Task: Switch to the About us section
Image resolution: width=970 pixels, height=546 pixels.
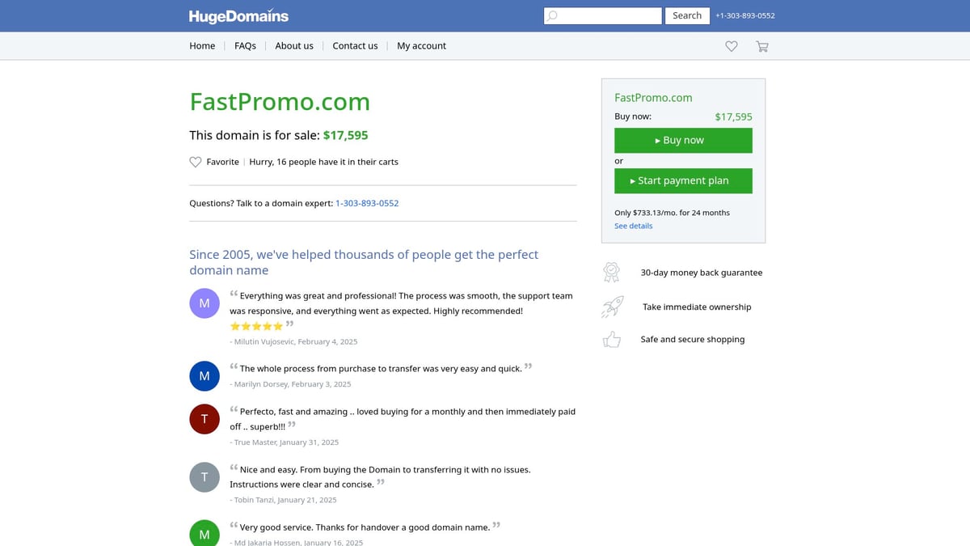Action: (293, 46)
